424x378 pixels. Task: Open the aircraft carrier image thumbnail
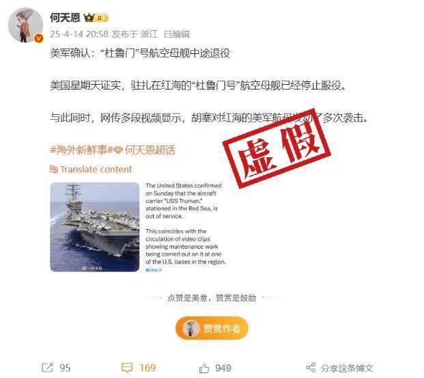(95, 227)
